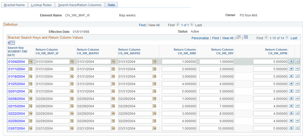Viewport: 304px width, 137px height.
Task: Open calendar for Search Key 01/18/2004
Action: (30, 76)
